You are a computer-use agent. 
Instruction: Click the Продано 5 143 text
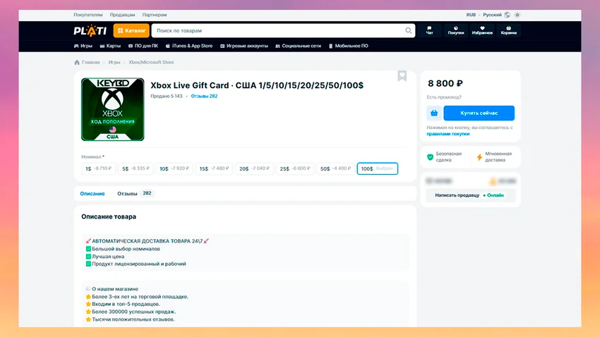(x=167, y=97)
